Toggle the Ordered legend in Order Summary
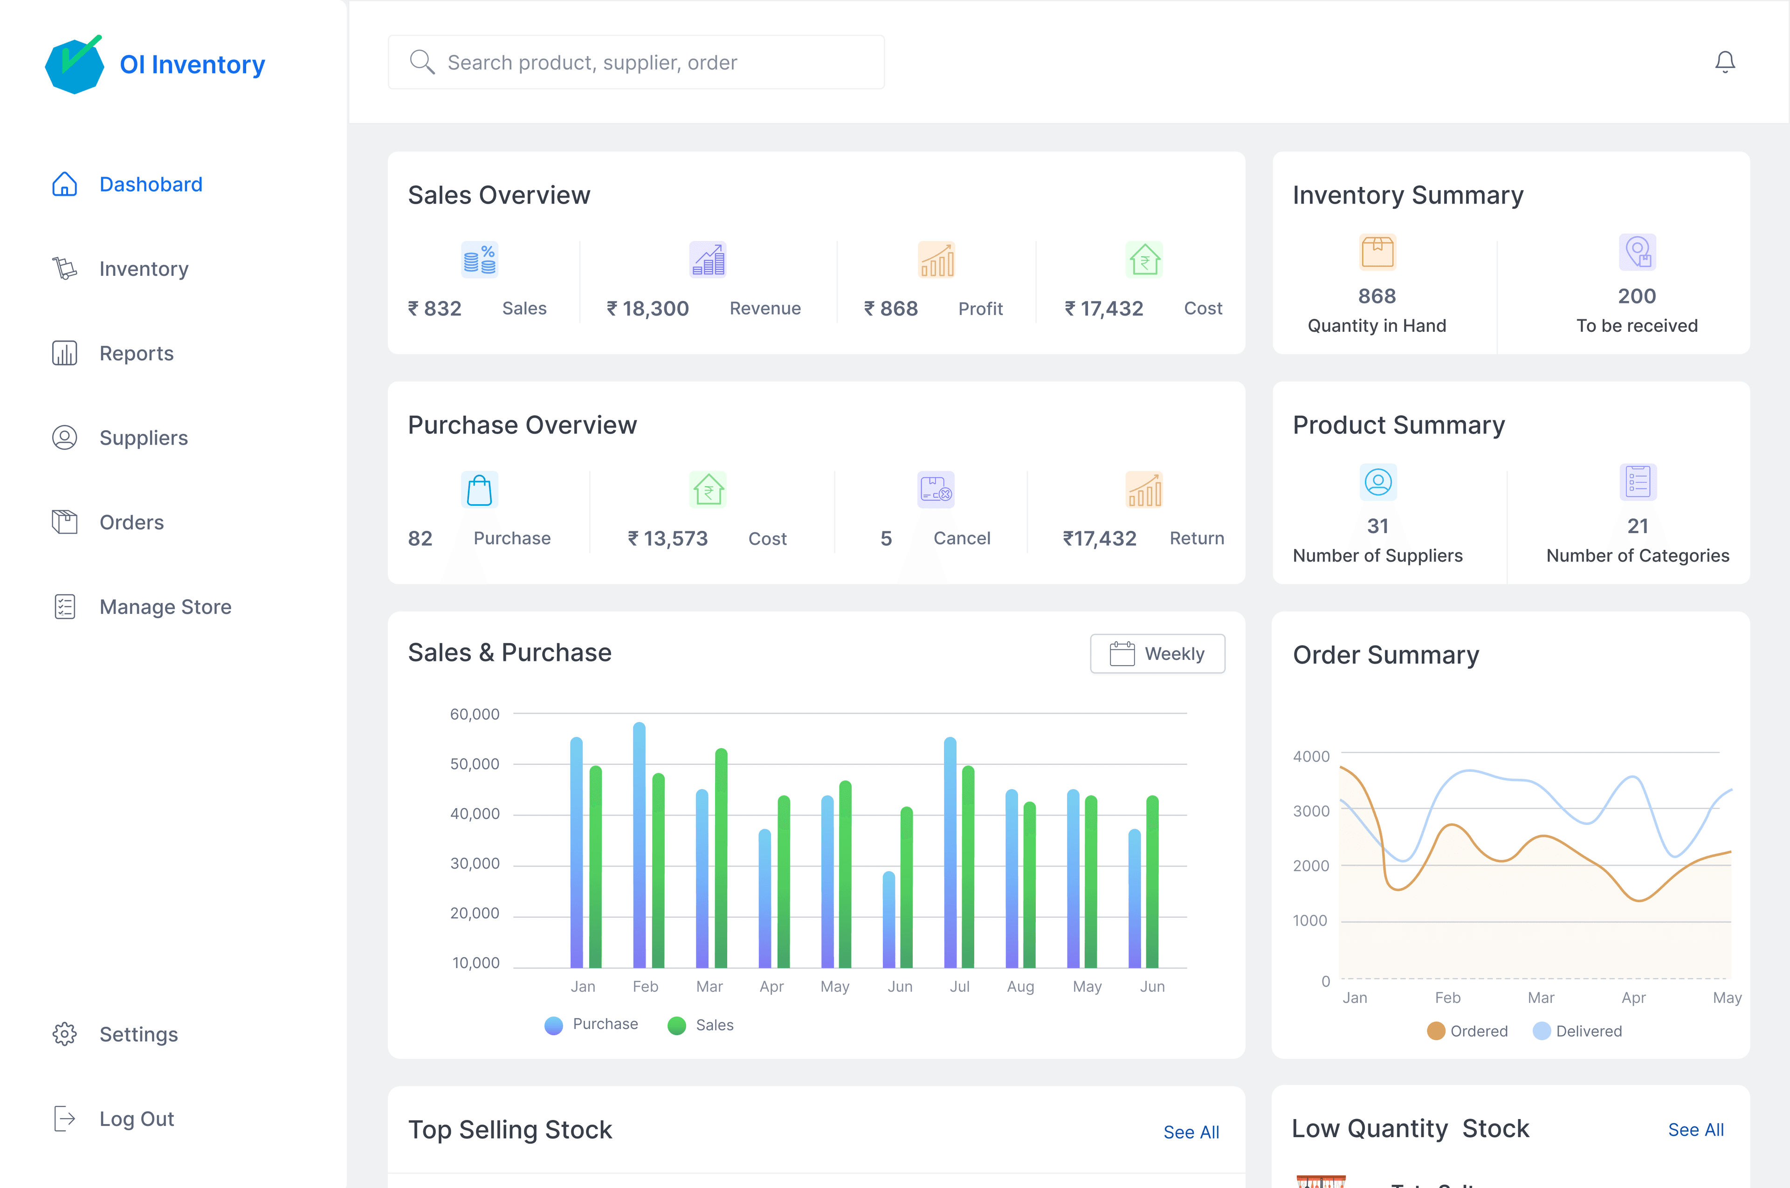This screenshot has height=1188, width=1790. coord(1436,1031)
